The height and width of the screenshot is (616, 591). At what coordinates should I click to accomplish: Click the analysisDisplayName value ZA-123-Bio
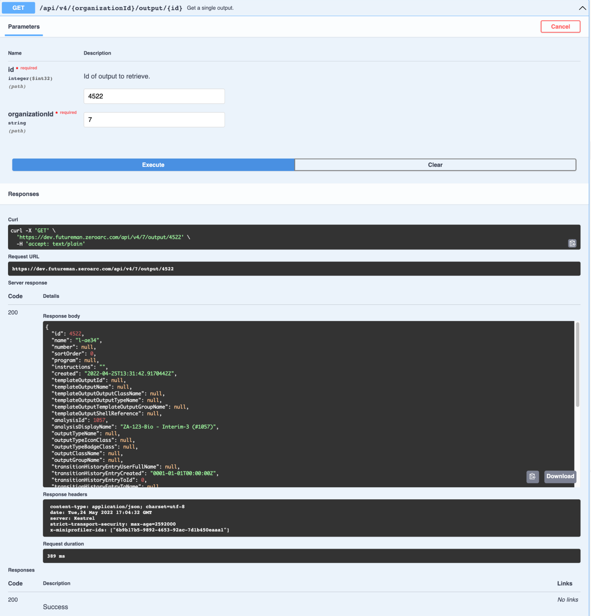(x=168, y=427)
